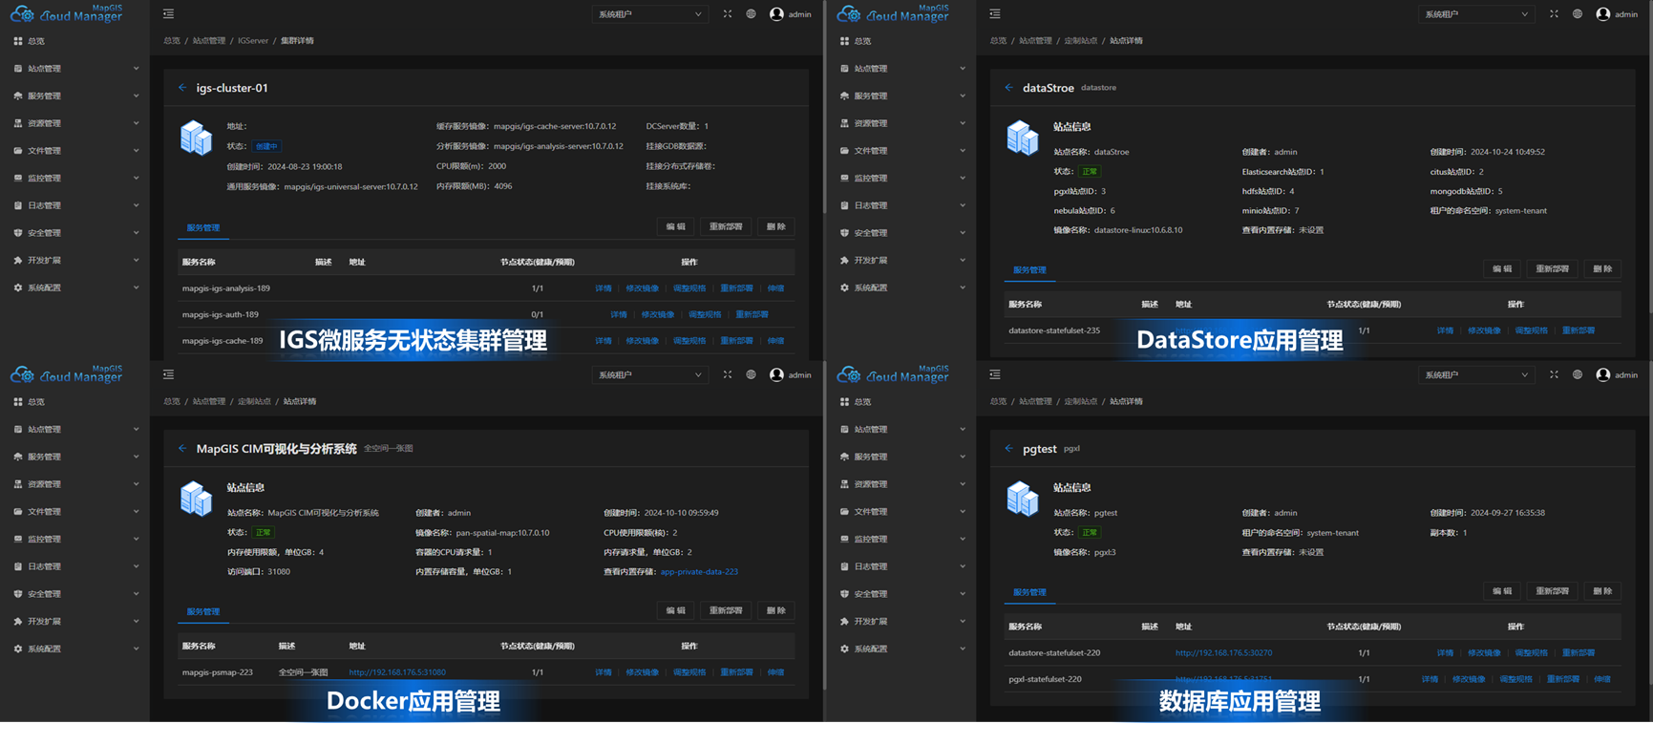Service name datastore-statefulset-220 cell

click(1054, 653)
